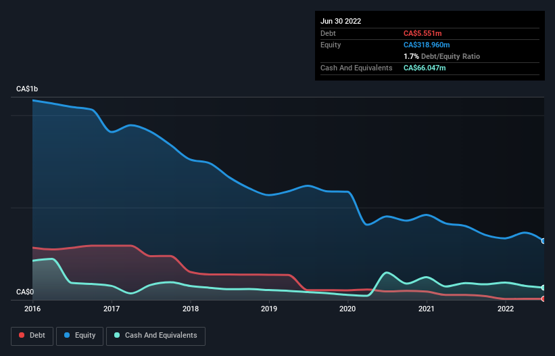This screenshot has width=555, height=356.
Task: Click the CA$318.960m equity value
Action: click(x=427, y=45)
